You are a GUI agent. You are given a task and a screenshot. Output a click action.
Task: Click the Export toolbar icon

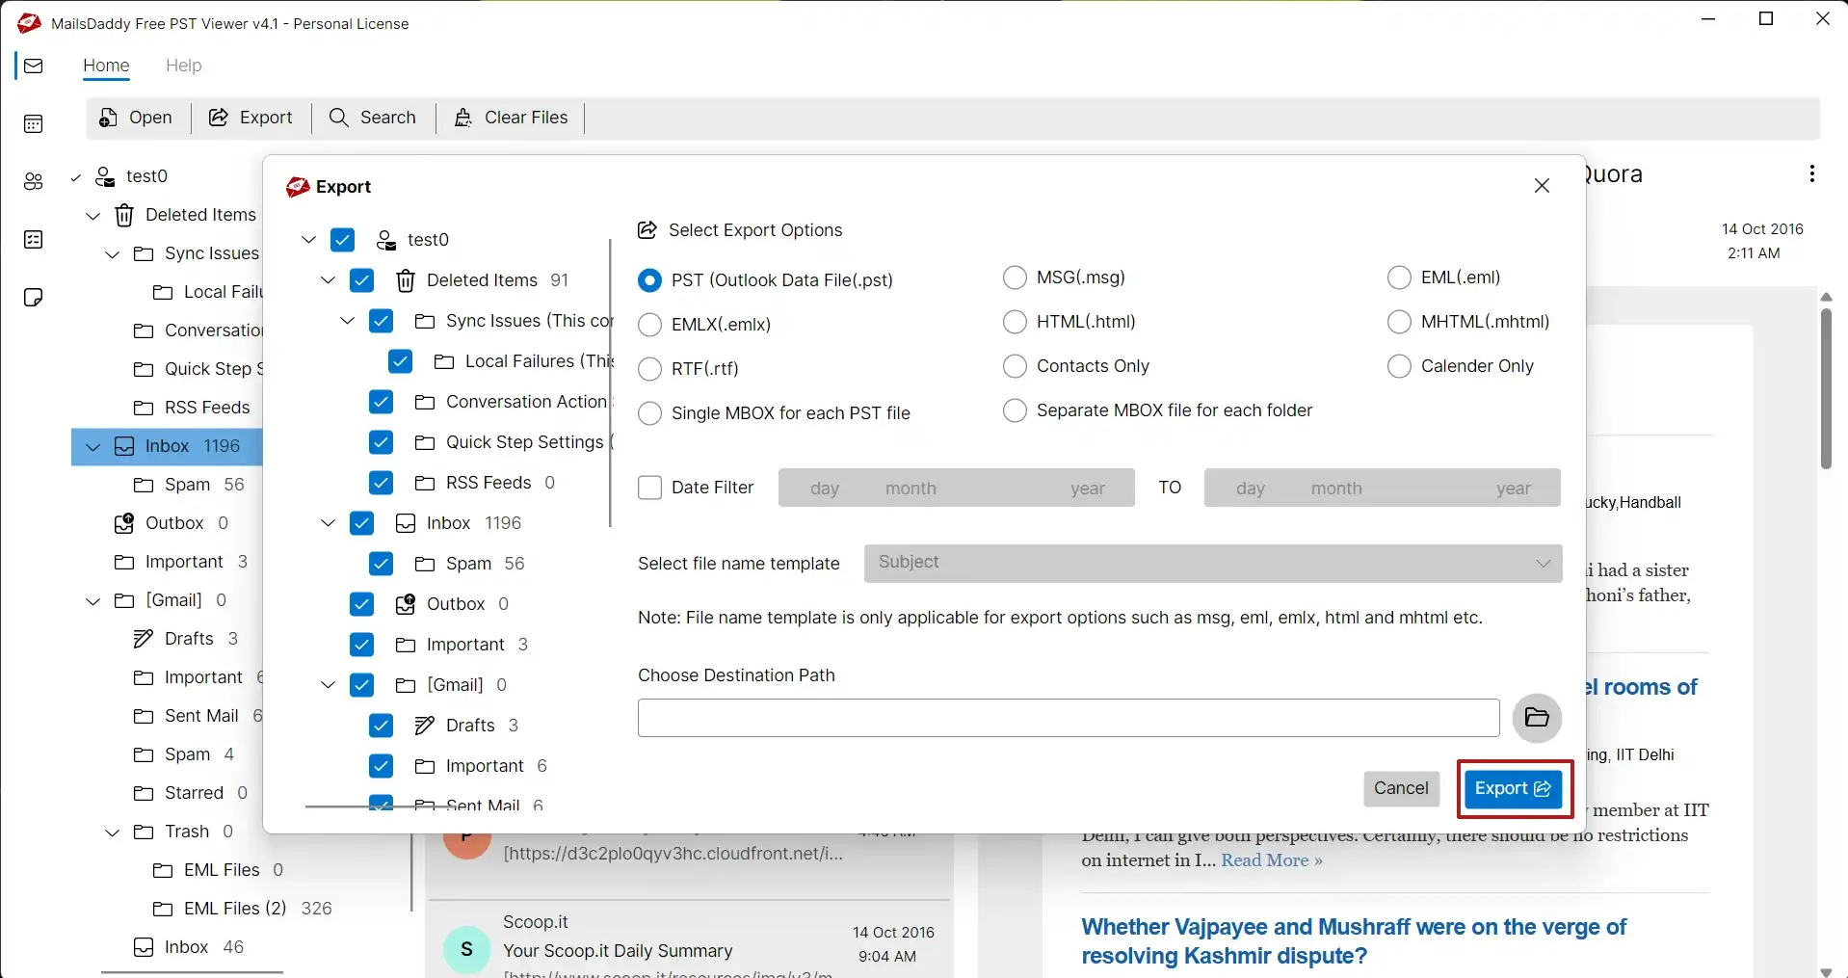pos(219,118)
